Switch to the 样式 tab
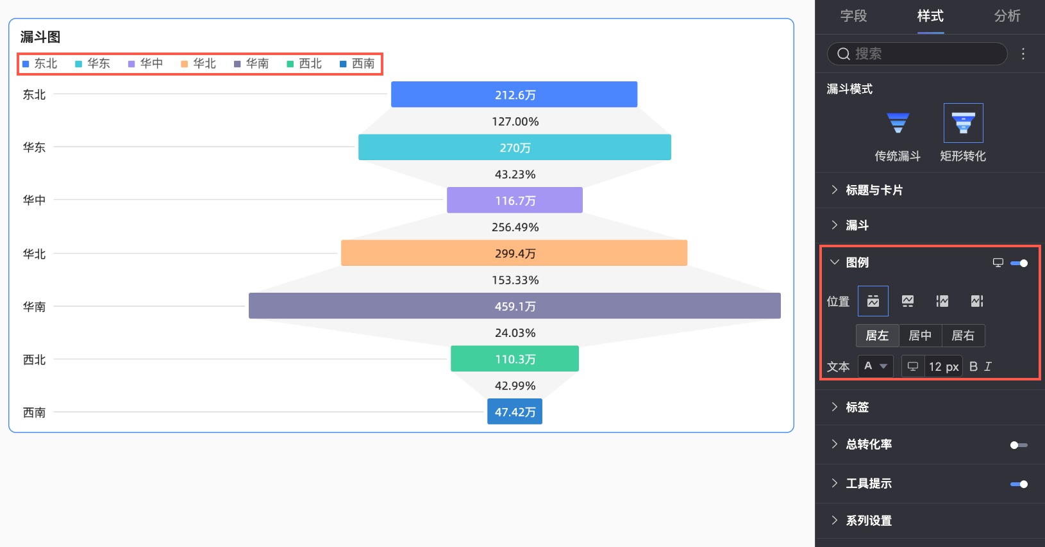Screen dimensions: 1045x547 click(930, 16)
